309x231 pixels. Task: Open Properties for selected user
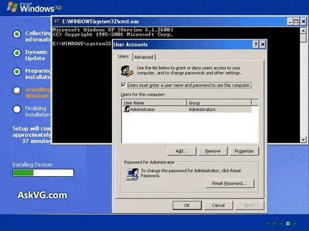coord(244,151)
